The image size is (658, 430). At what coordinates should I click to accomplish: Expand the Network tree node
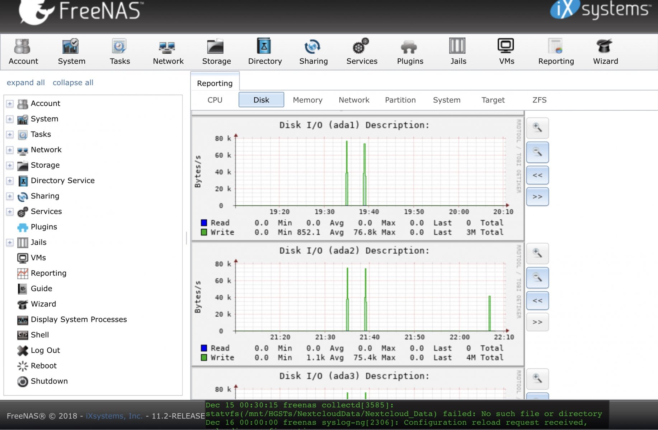pyautogui.click(x=10, y=150)
